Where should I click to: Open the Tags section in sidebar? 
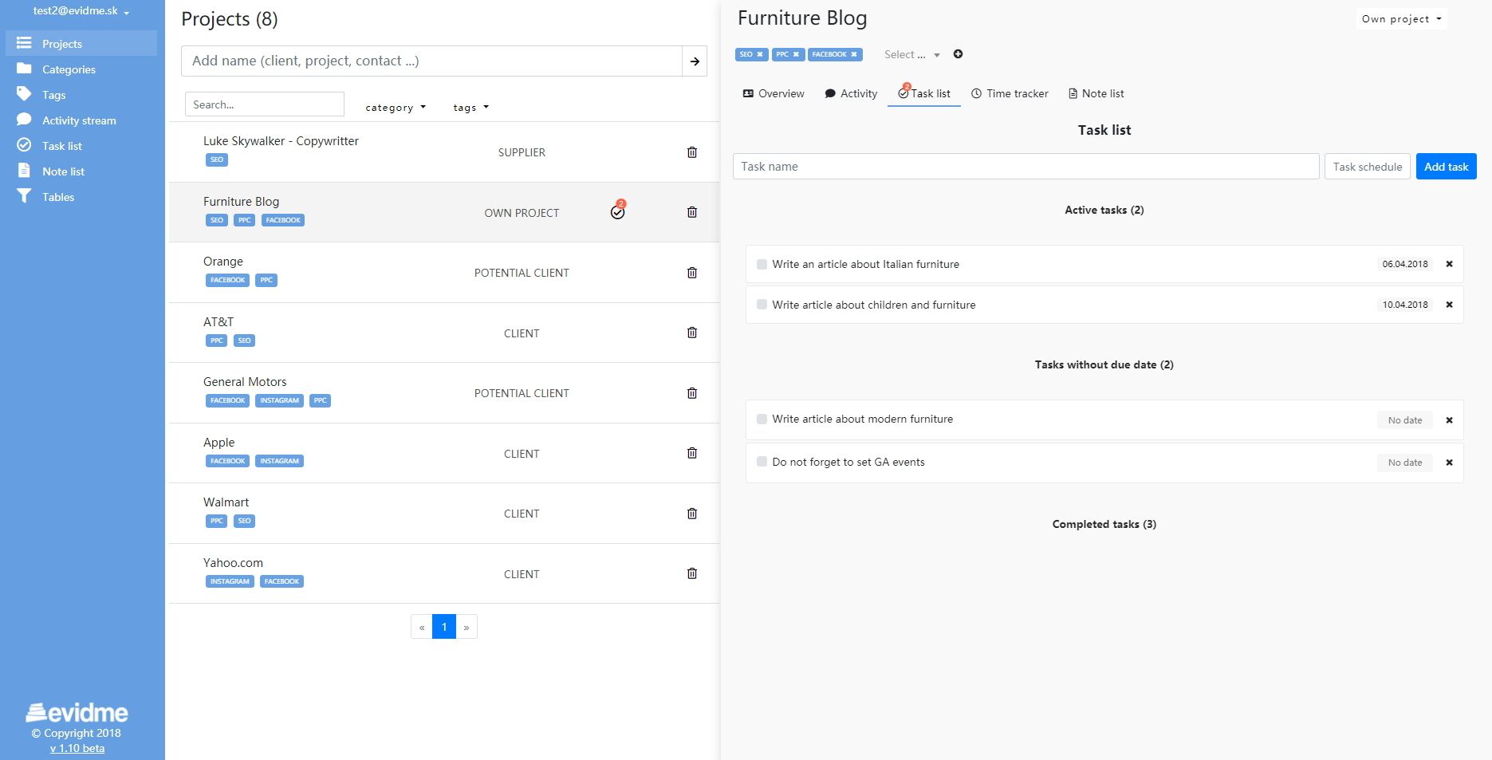click(x=53, y=94)
